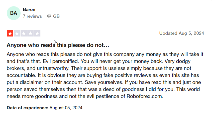Click the first red filled star
The image size is (212, 115).
click(x=10, y=33)
